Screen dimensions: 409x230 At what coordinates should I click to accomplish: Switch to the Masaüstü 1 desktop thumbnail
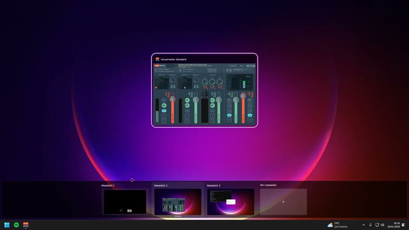click(x=125, y=202)
